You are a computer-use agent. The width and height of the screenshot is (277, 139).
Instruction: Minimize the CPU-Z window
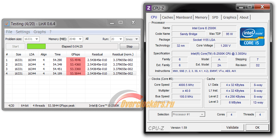241,7
